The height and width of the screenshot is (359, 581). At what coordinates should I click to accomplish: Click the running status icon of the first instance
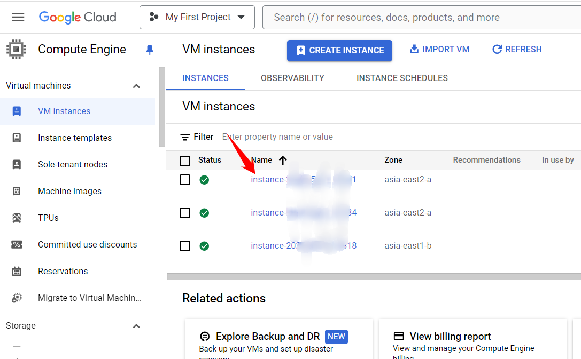pyautogui.click(x=204, y=180)
